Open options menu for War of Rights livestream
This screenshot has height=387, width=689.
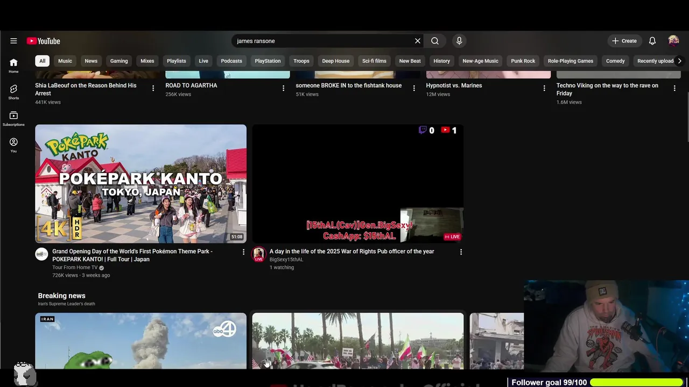click(461, 252)
